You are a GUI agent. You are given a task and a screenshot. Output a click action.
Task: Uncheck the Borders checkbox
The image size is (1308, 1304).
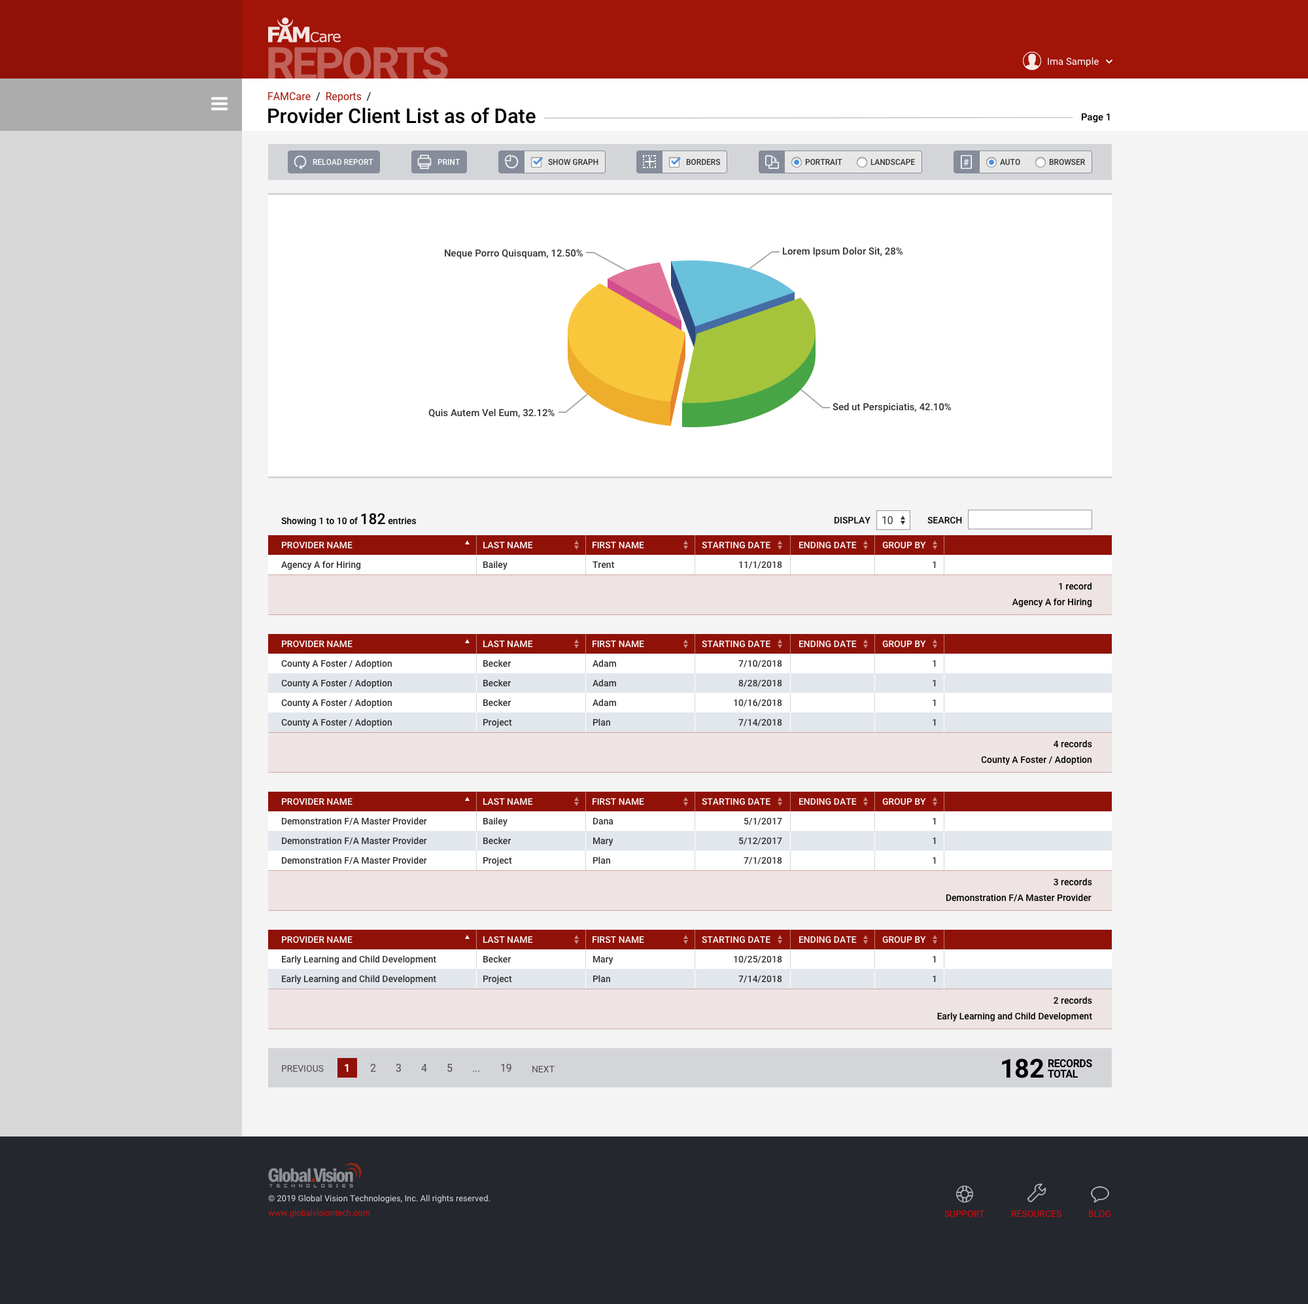pos(674,162)
